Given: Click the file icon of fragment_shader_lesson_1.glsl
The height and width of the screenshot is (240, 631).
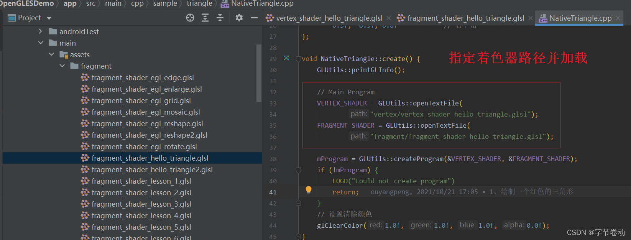Looking at the screenshot, I should [85, 181].
